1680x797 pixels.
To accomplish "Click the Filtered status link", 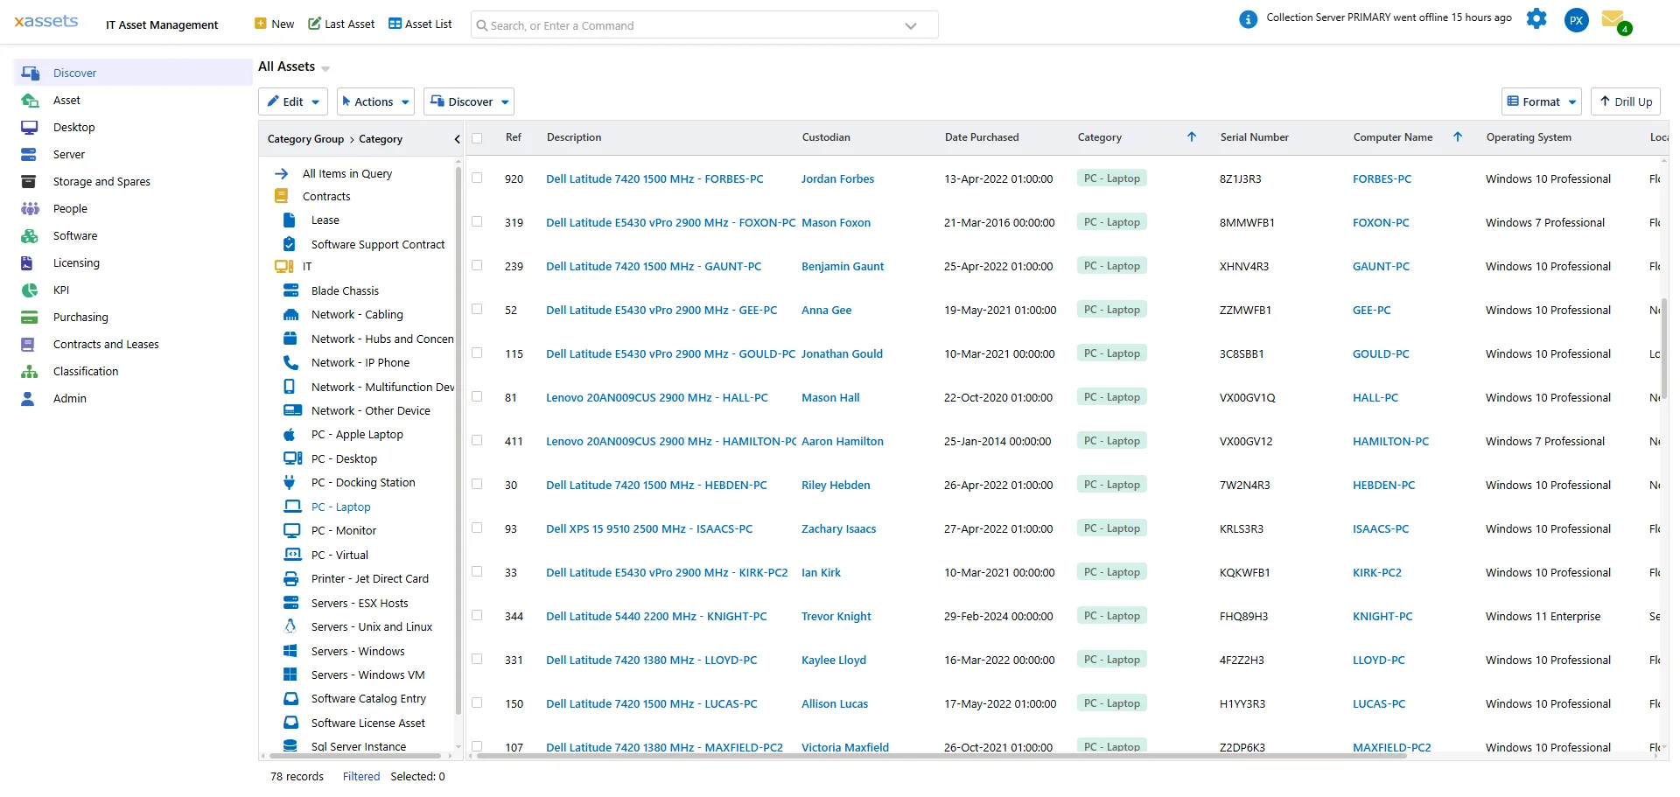I will [x=361, y=776].
